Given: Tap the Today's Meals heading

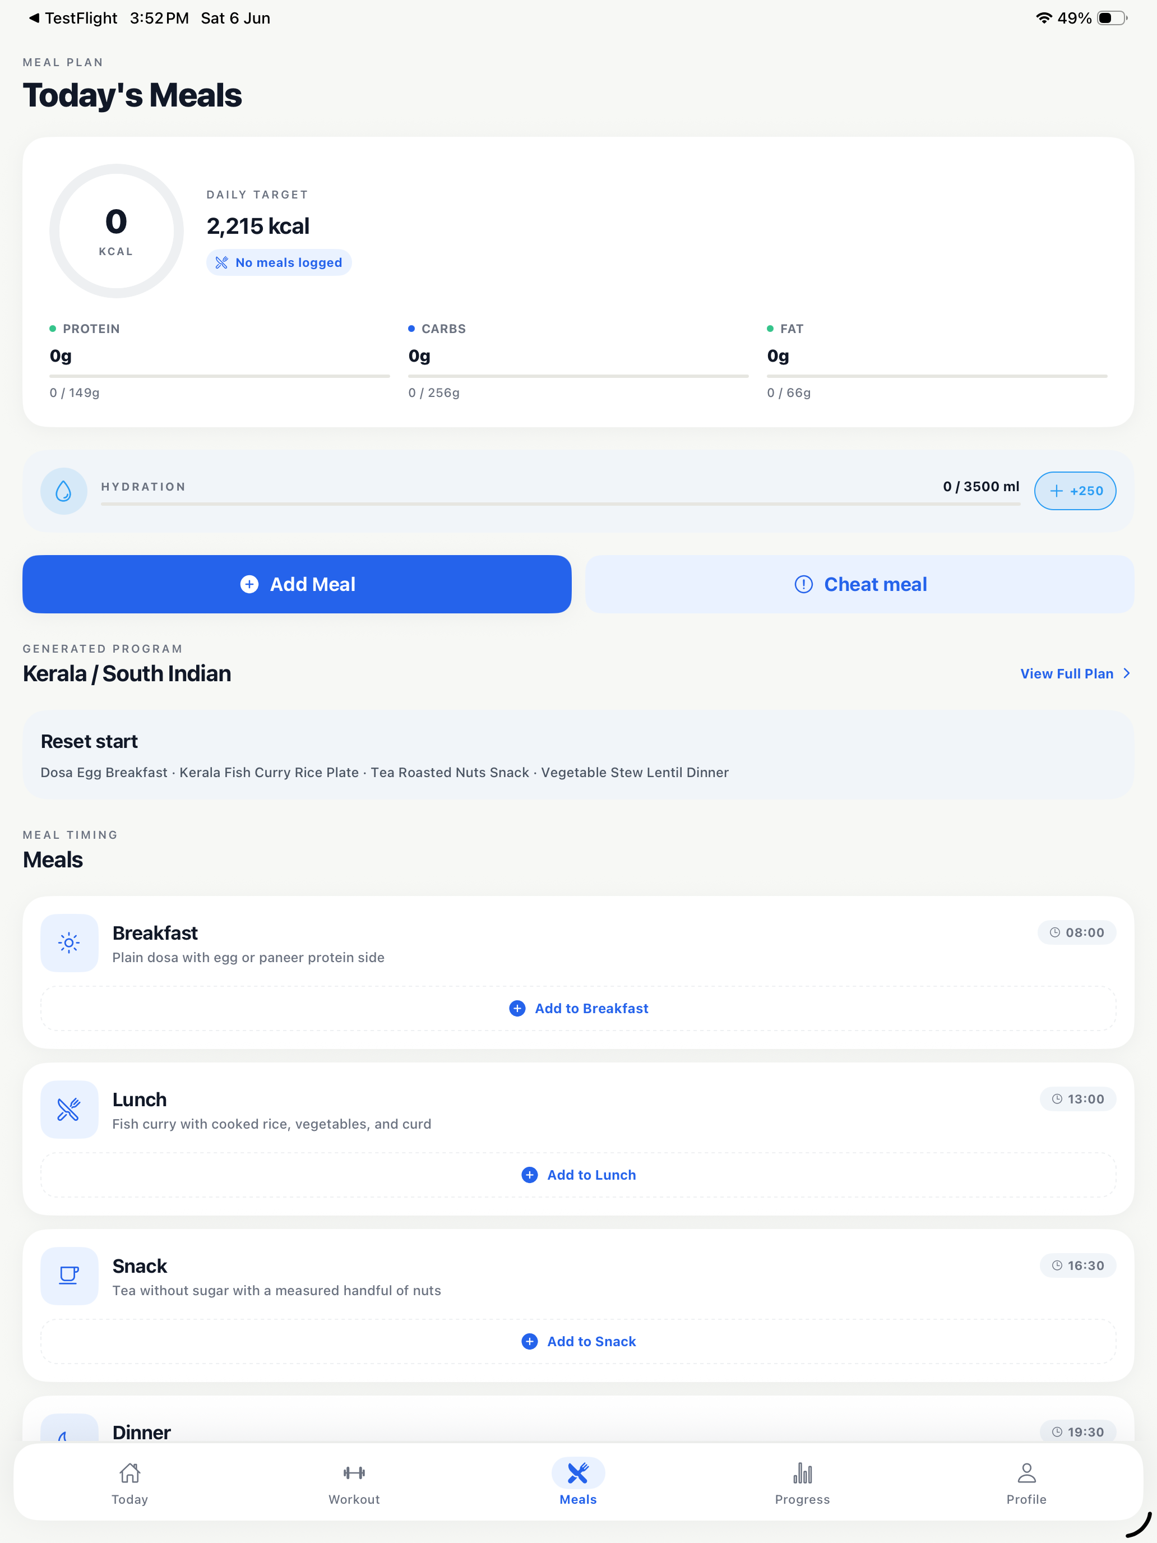Looking at the screenshot, I should 132,95.
